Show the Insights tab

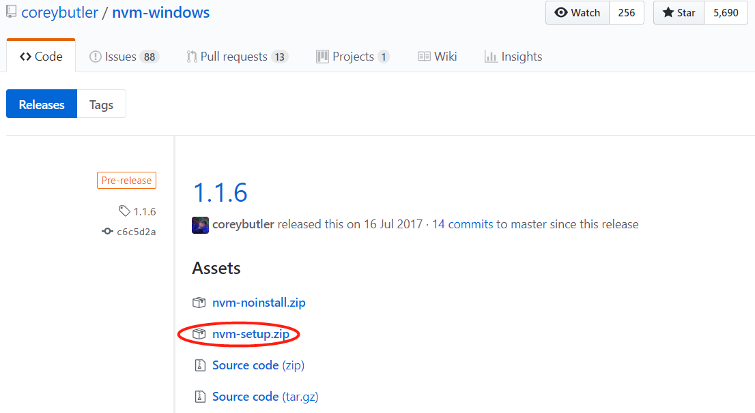(513, 57)
